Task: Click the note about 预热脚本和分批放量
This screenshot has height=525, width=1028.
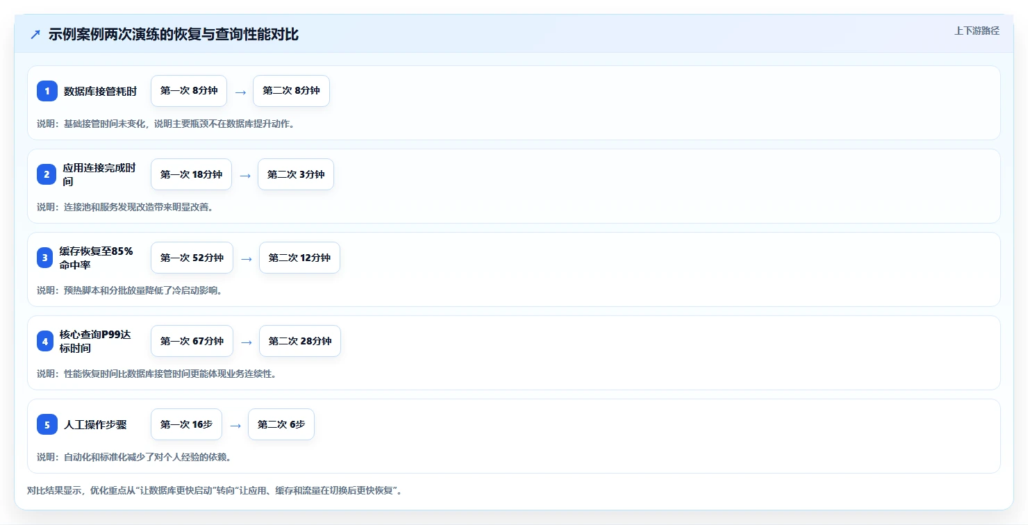Action: 129,290
